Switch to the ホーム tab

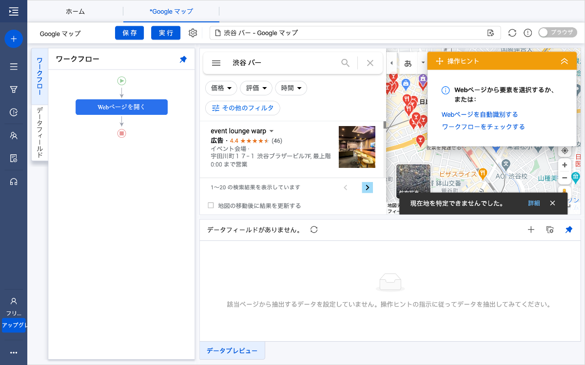tap(75, 11)
